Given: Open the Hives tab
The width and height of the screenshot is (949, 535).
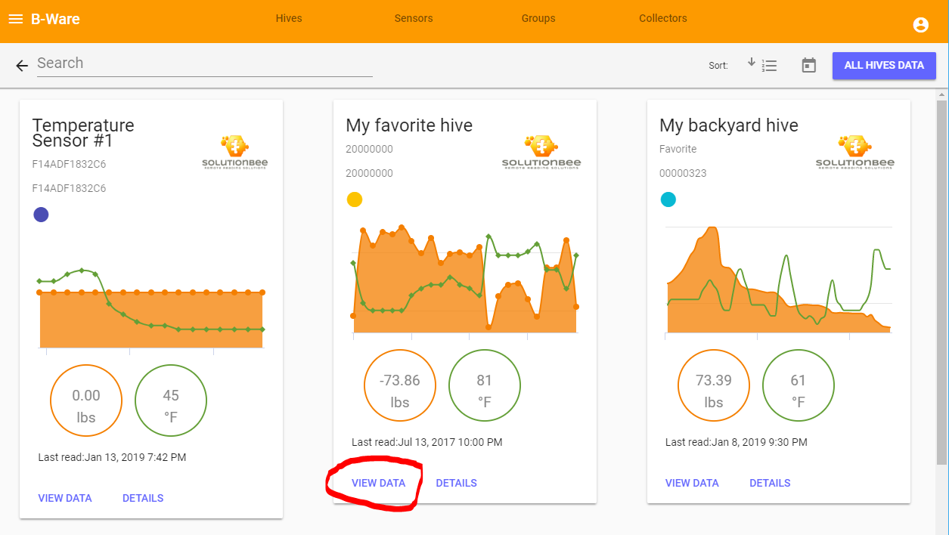Looking at the screenshot, I should coord(289,18).
